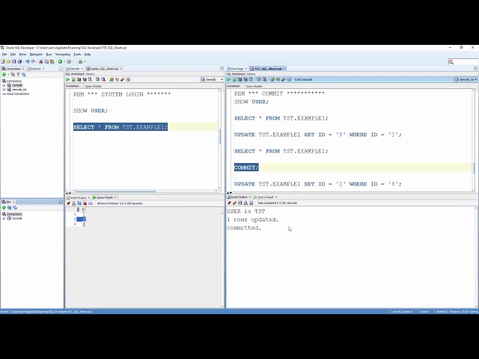The width and height of the screenshot is (479, 359).
Task: Click grey Forward navigation icon in toolbar
Action: tap(69, 61)
